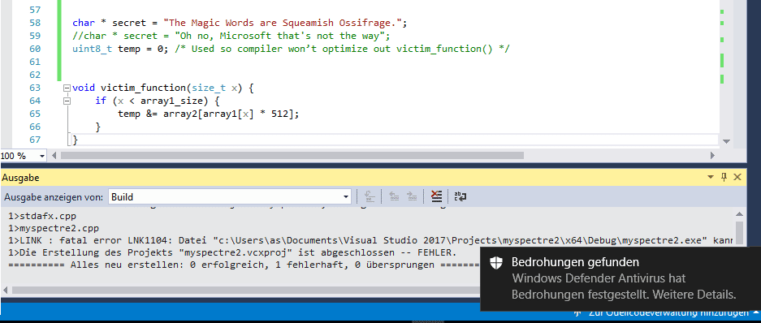Click the output panel horizontal scrollbar thumb
Viewport: 761px width, 323px height.
click(x=245, y=290)
